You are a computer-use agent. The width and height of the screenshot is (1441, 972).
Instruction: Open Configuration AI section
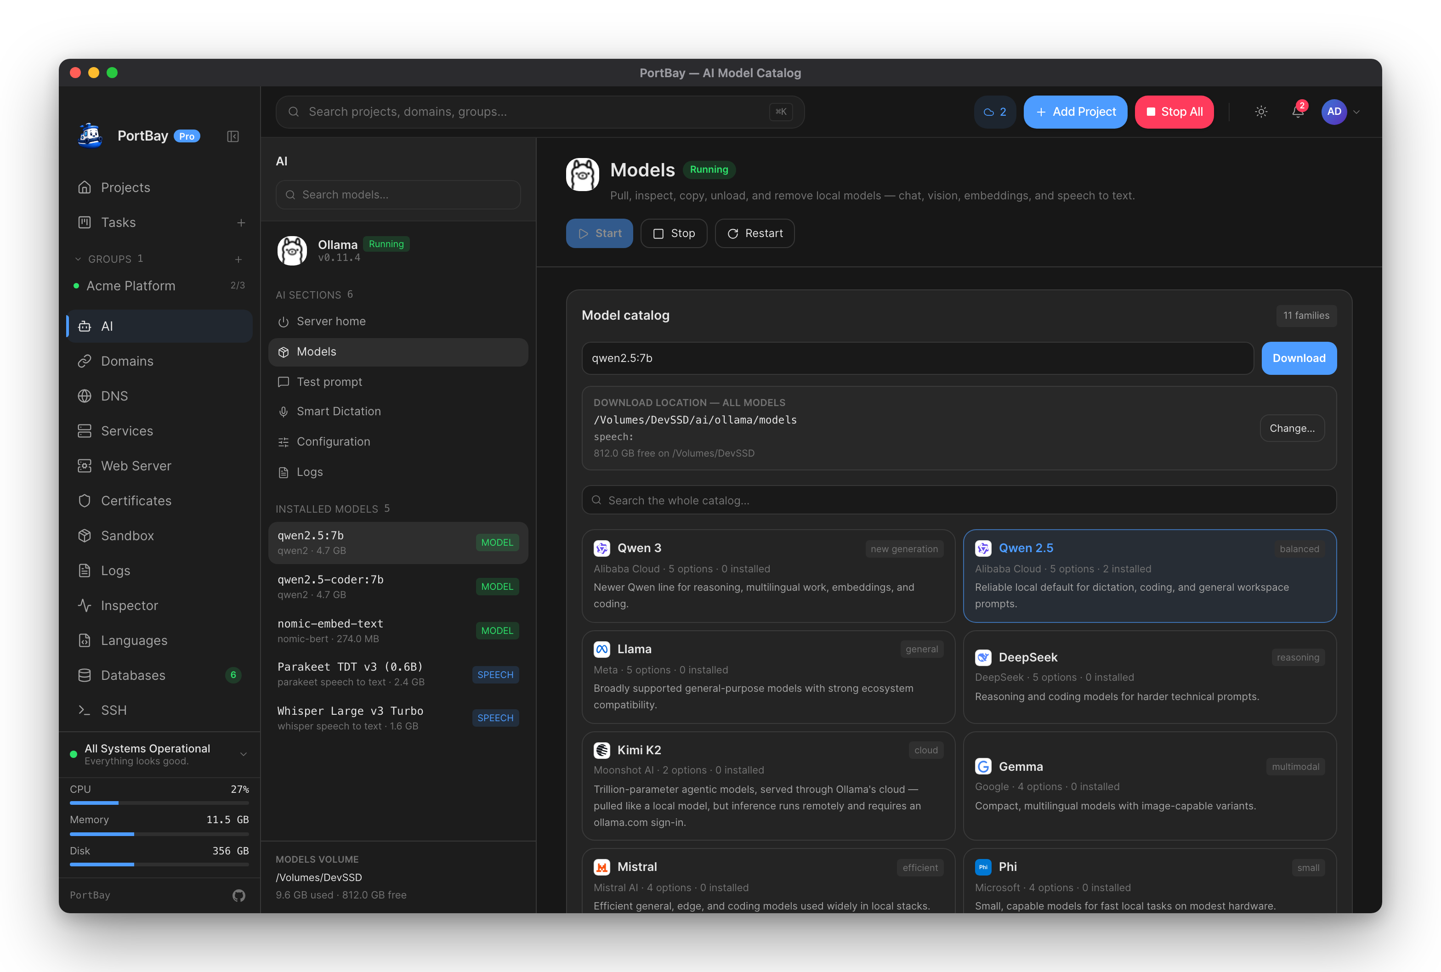pos(398,441)
